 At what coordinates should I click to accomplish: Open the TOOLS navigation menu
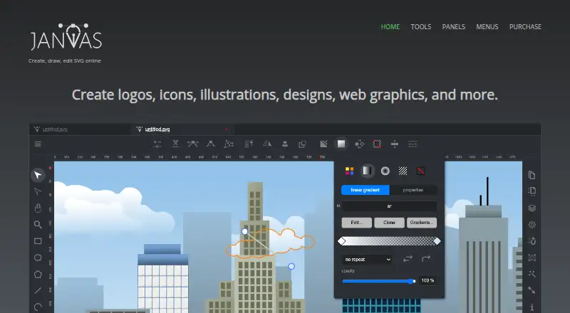(x=421, y=27)
